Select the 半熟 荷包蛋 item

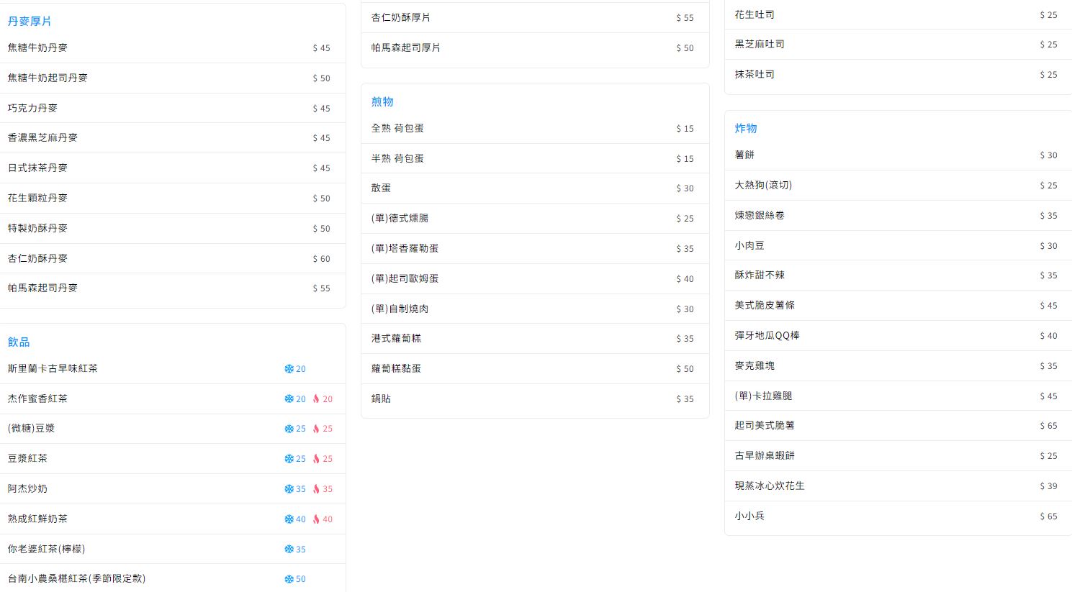535,158
